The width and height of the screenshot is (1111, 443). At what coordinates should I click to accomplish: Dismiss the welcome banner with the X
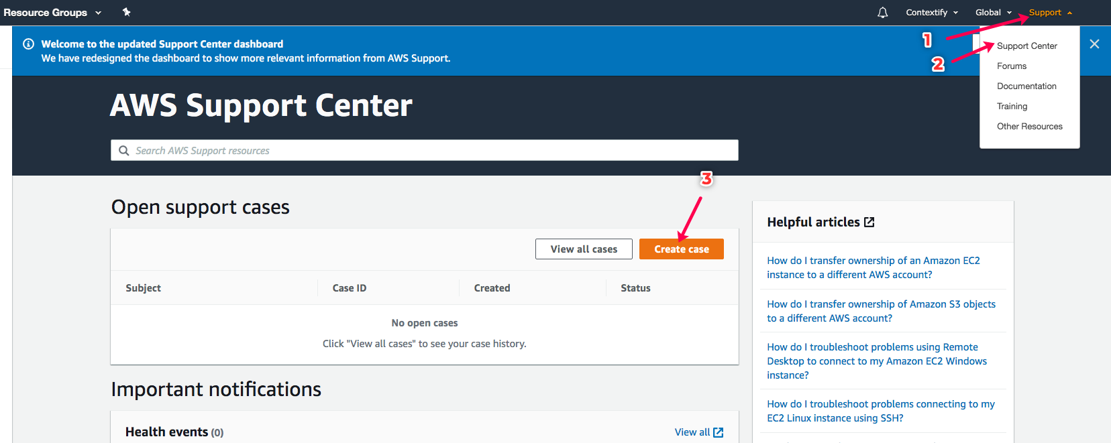pyautogui.click(x=1094, y=44)
